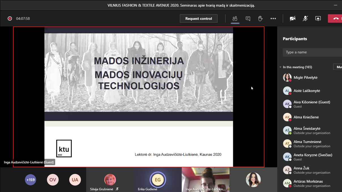This screenshot has height=192, width=342.
Task: Open the meeting chat icon
Action: (248, 19)
